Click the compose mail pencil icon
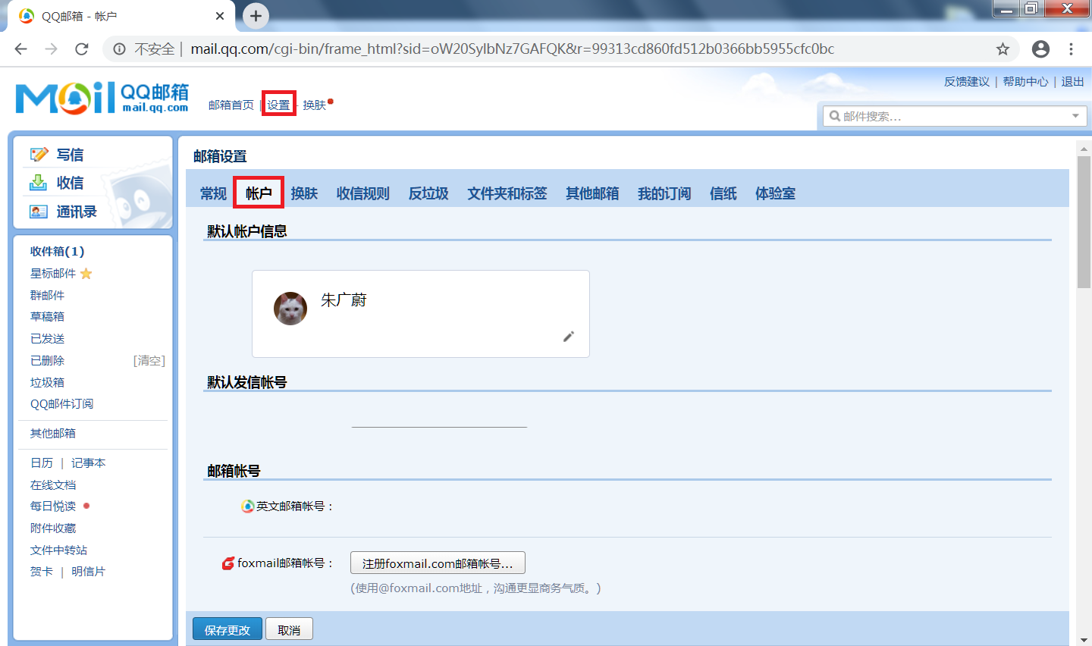Image resolution: width=1092 pixels, height=646 pixels. coord(39,155)
